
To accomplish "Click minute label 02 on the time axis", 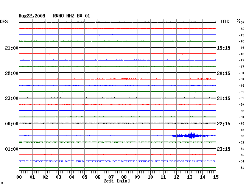I will point(45,177).
